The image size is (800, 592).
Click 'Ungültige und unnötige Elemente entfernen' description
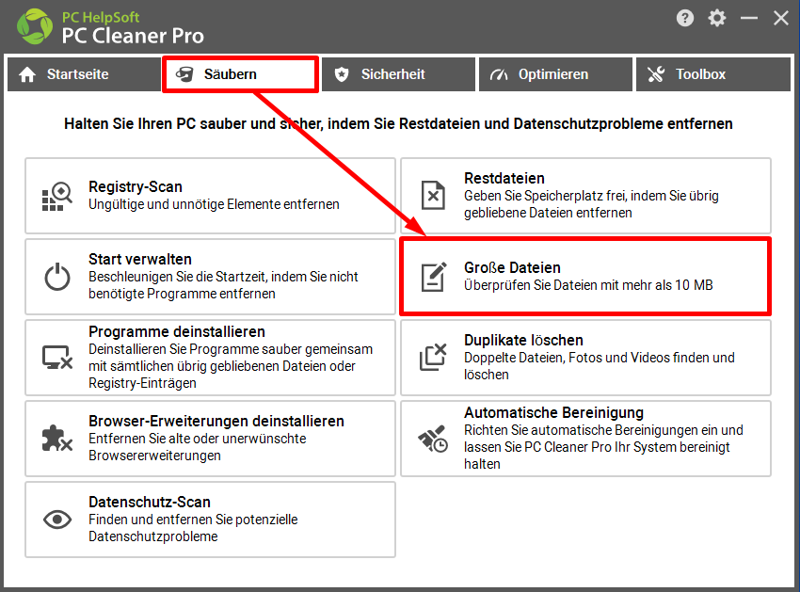click(x=214, y=204)
